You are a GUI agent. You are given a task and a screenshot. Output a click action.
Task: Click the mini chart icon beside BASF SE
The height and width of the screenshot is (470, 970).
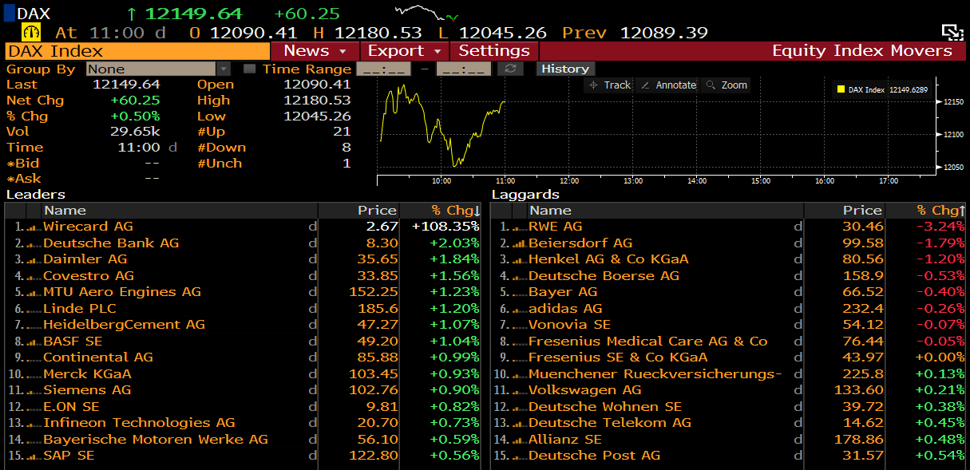(34, 342)
